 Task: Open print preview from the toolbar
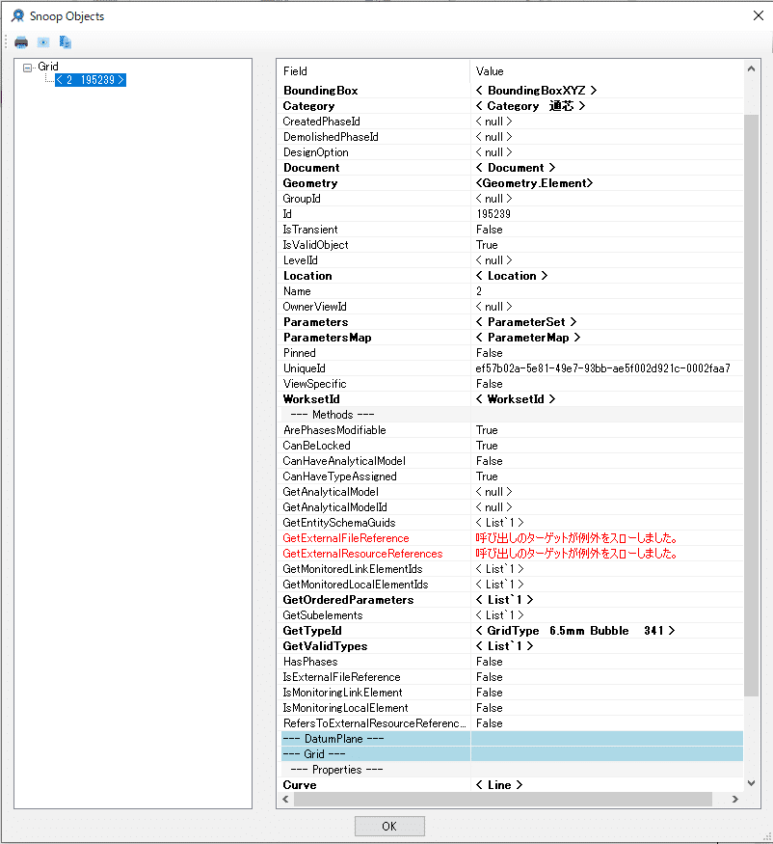tap(41, 41)
